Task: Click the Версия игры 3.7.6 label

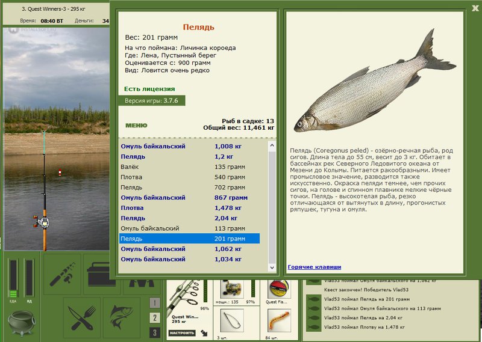Action: click(152, 100)
